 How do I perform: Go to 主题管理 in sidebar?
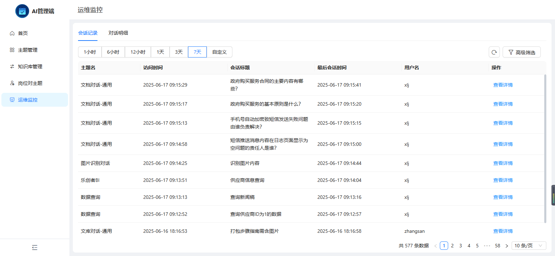(x=28, y=50)
